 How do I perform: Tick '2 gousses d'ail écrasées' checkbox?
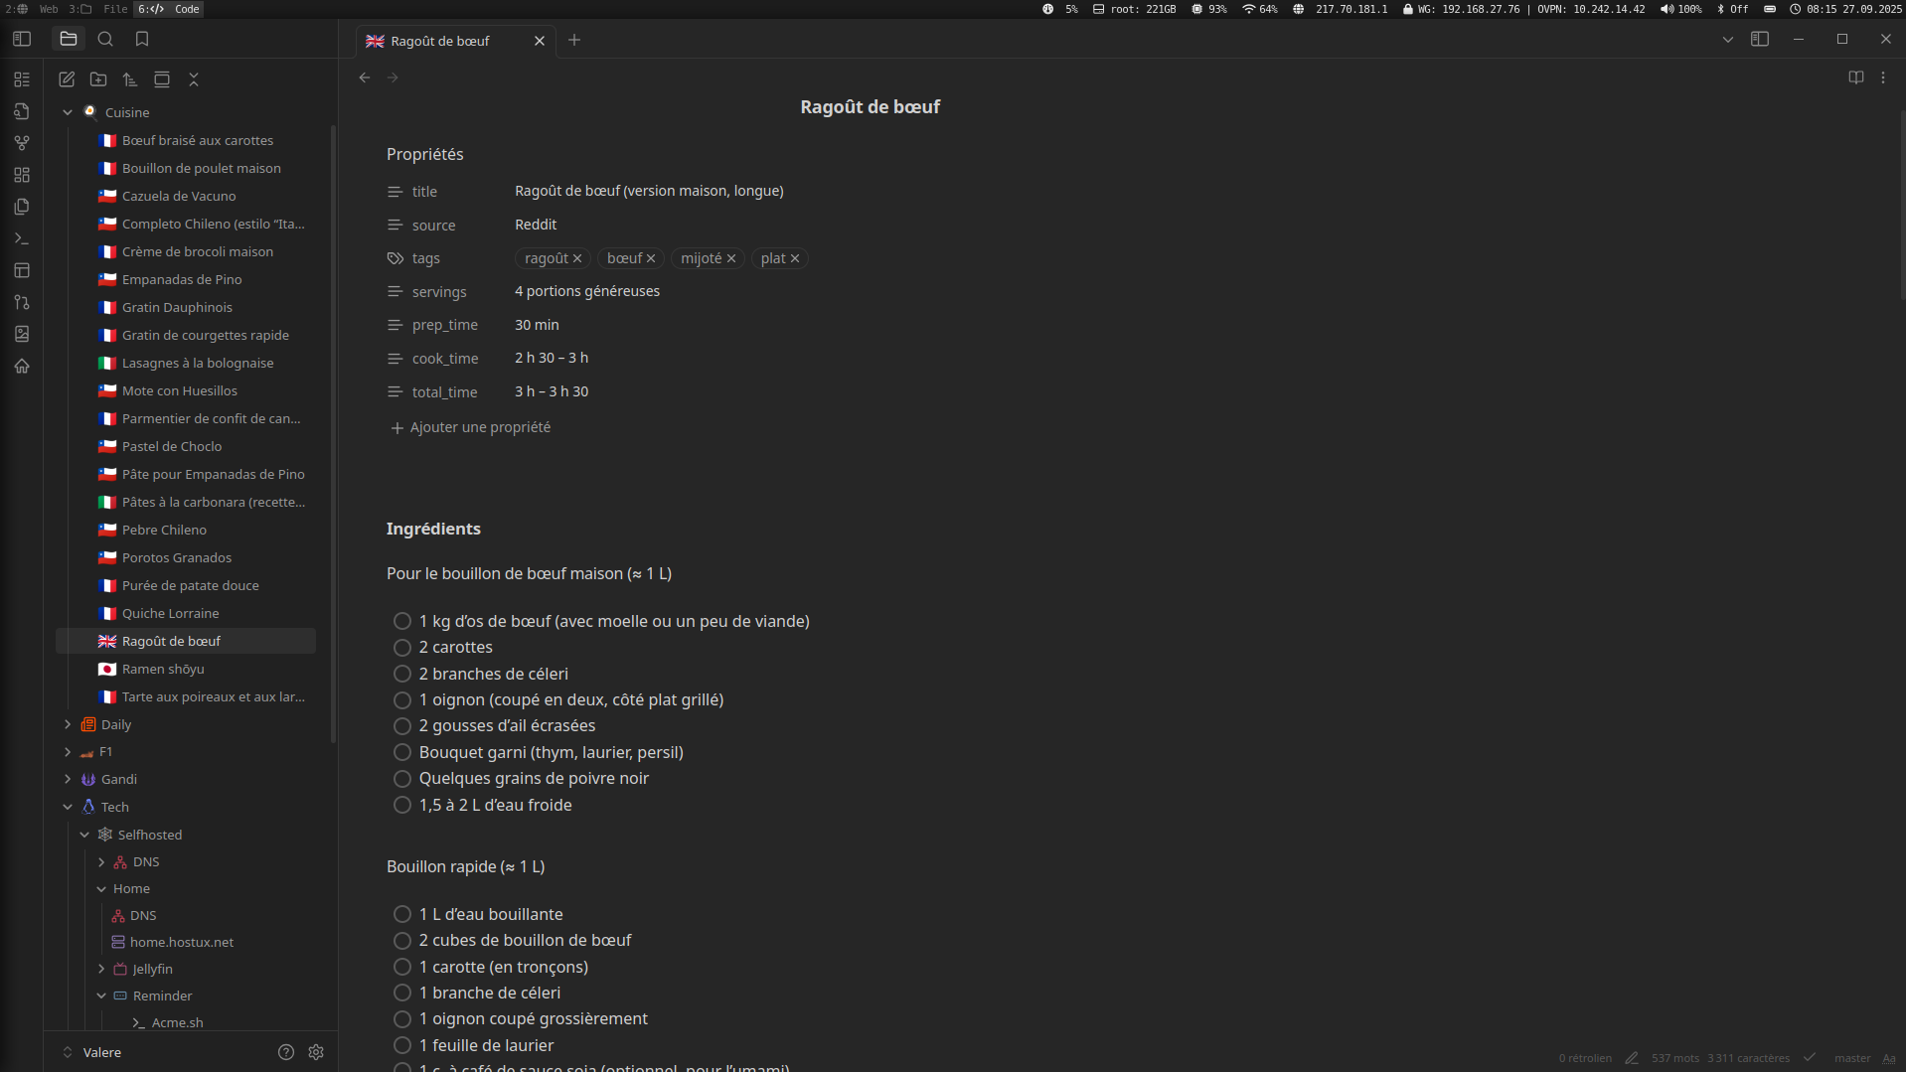point(402,726)
